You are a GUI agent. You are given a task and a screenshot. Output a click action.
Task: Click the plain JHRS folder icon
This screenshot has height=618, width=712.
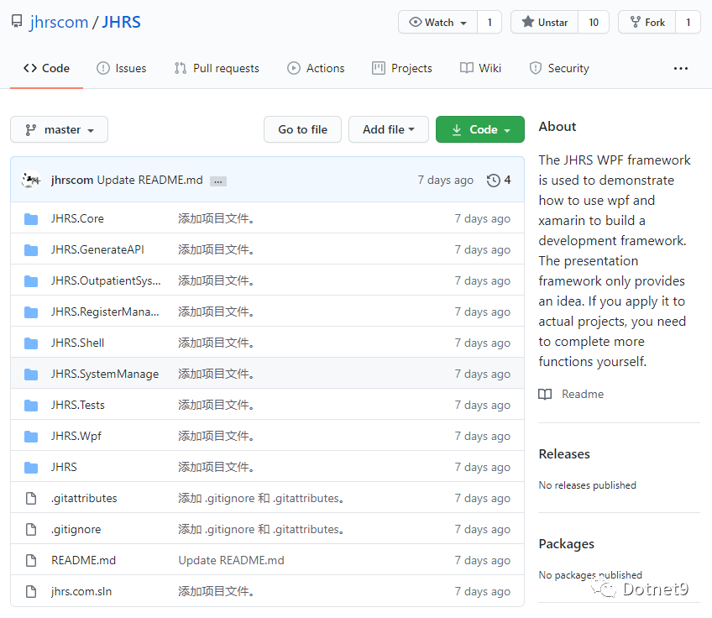point(31,467)
